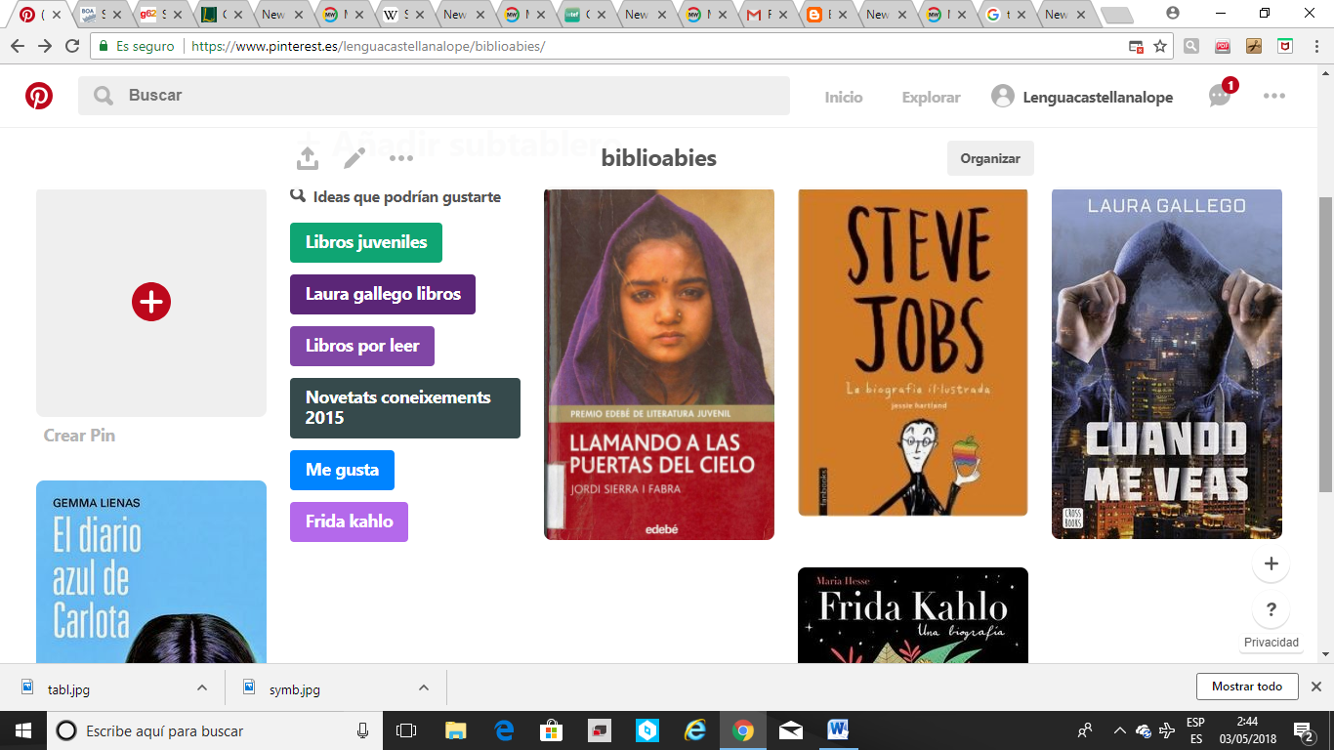This screenshot has height=750, width=1334.
Task: Click the PDF extension icon
Action: pos(1223,46)
